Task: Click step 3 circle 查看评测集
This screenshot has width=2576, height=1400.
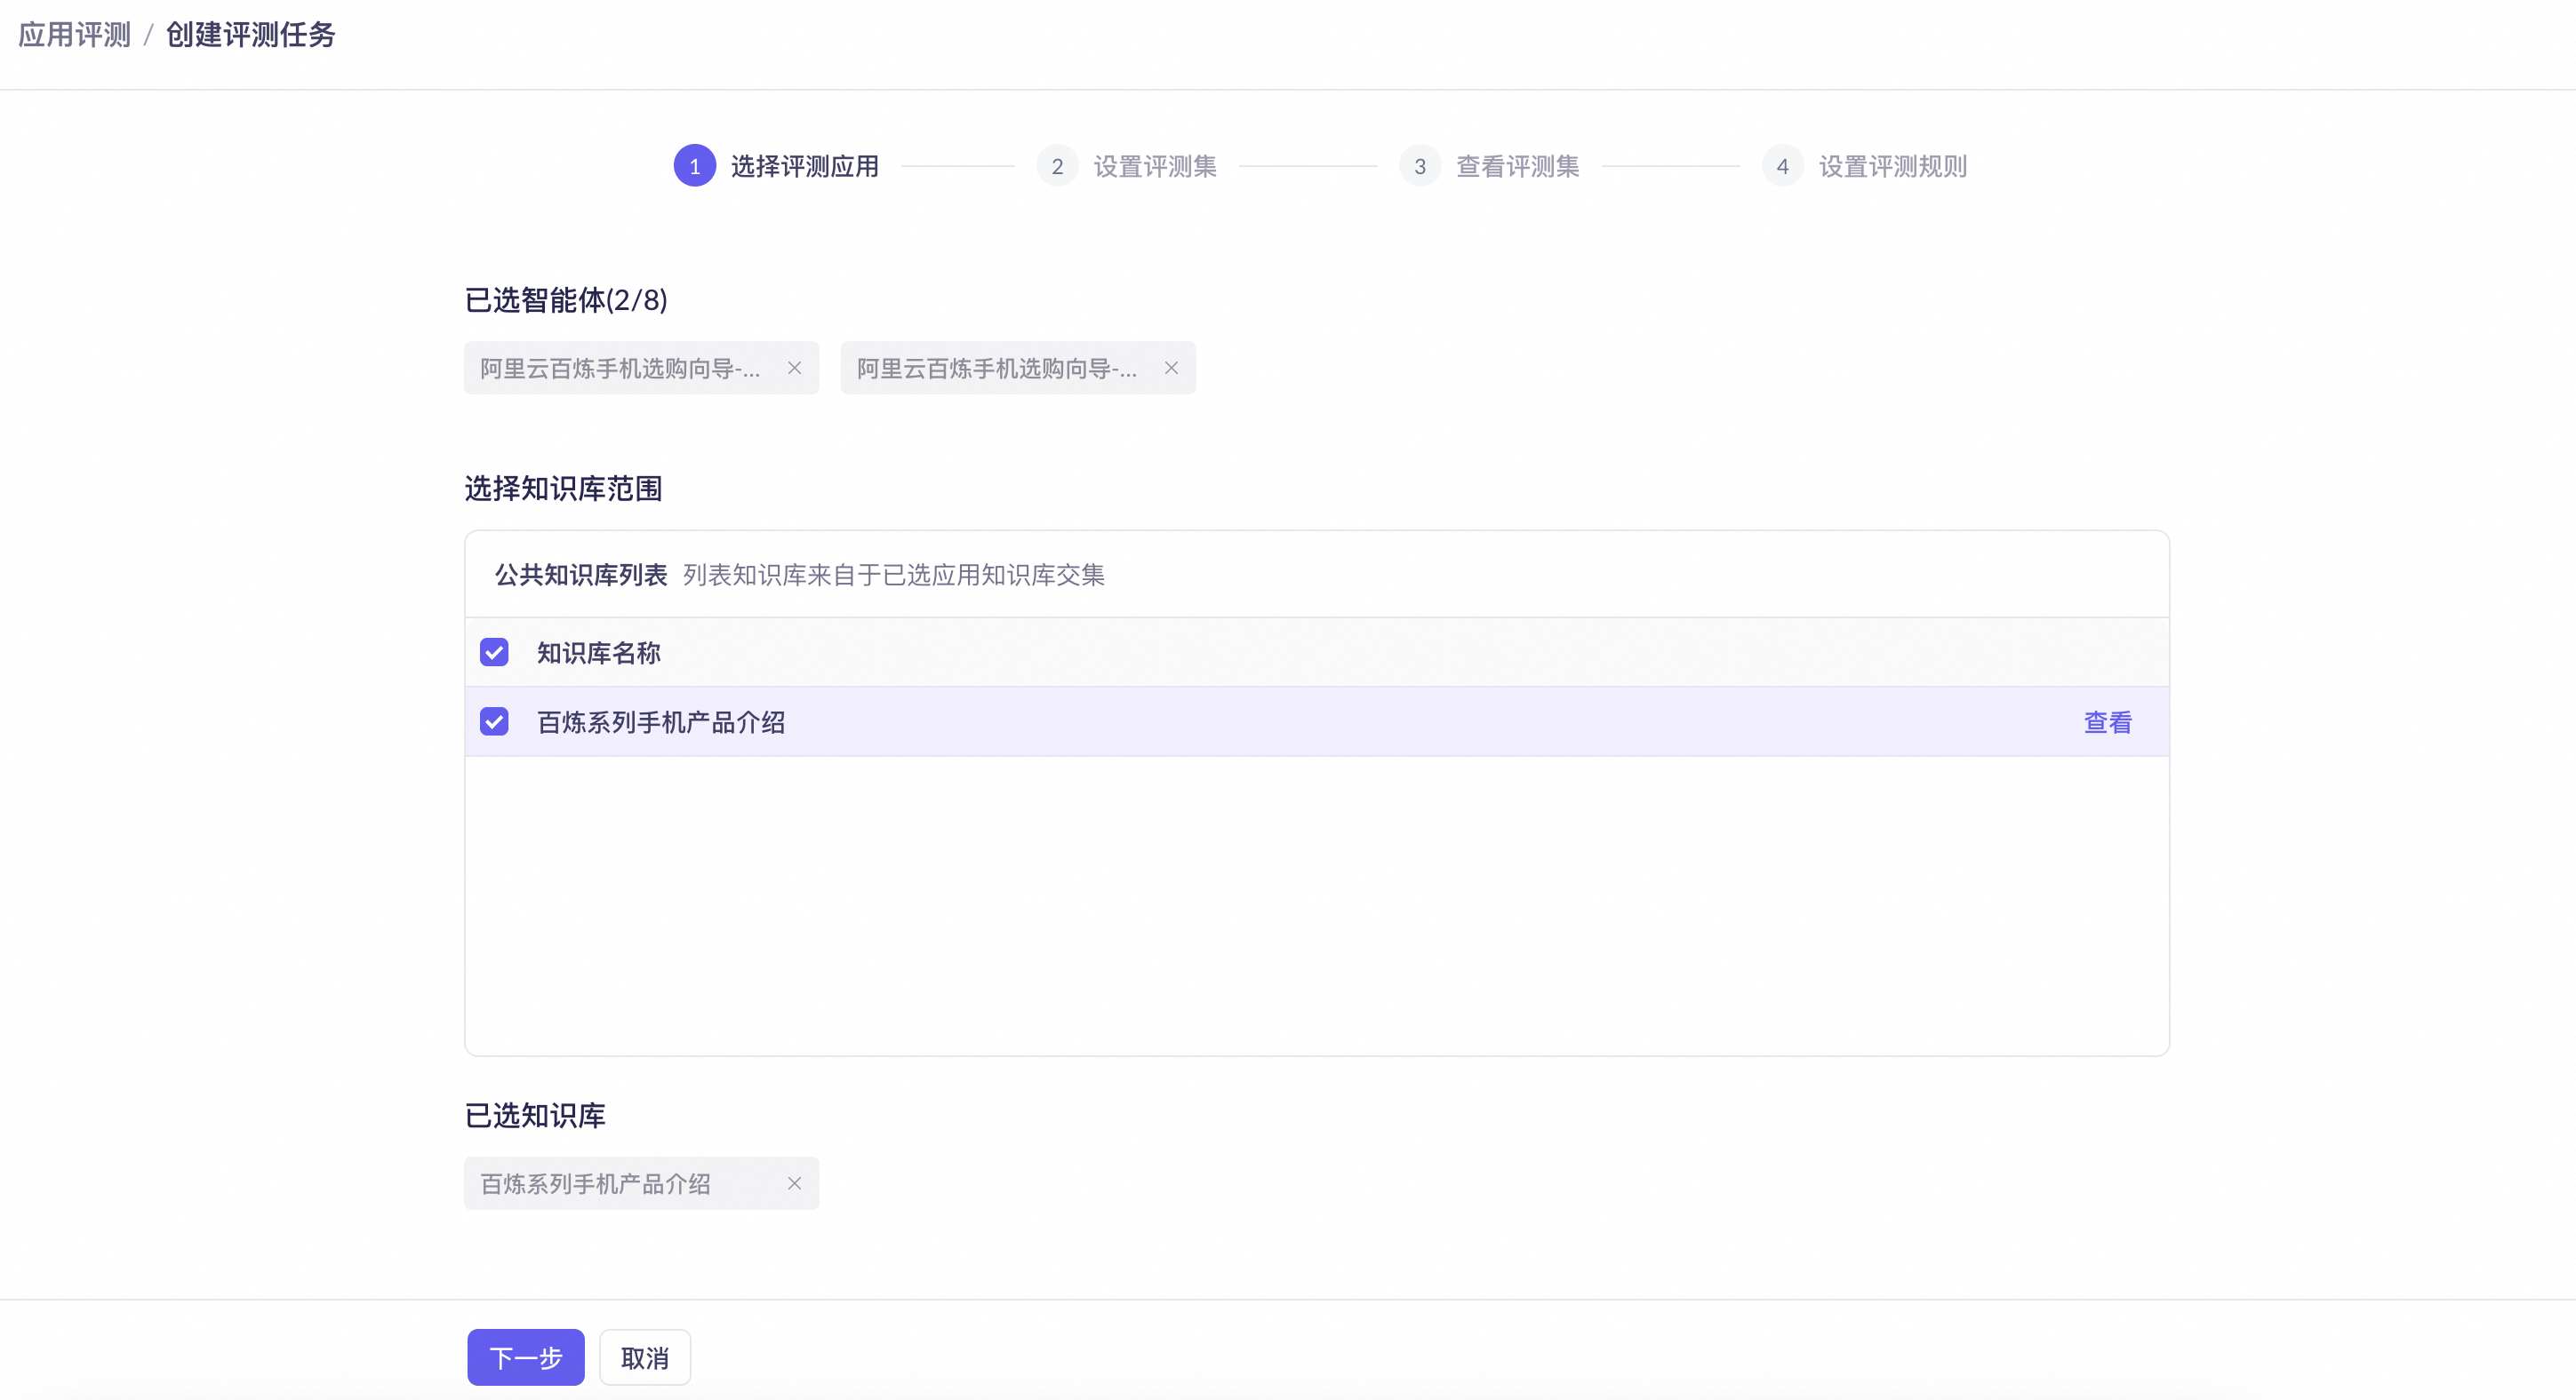Action: click(x=1419, y=166)
